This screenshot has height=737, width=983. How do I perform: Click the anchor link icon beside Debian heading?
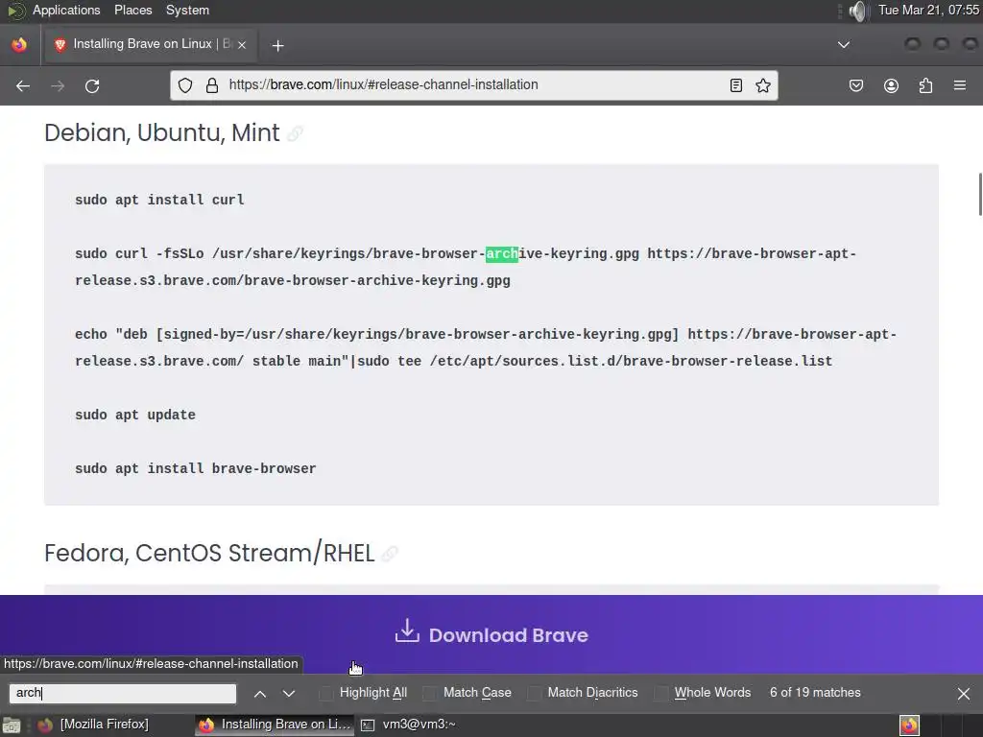295,133
